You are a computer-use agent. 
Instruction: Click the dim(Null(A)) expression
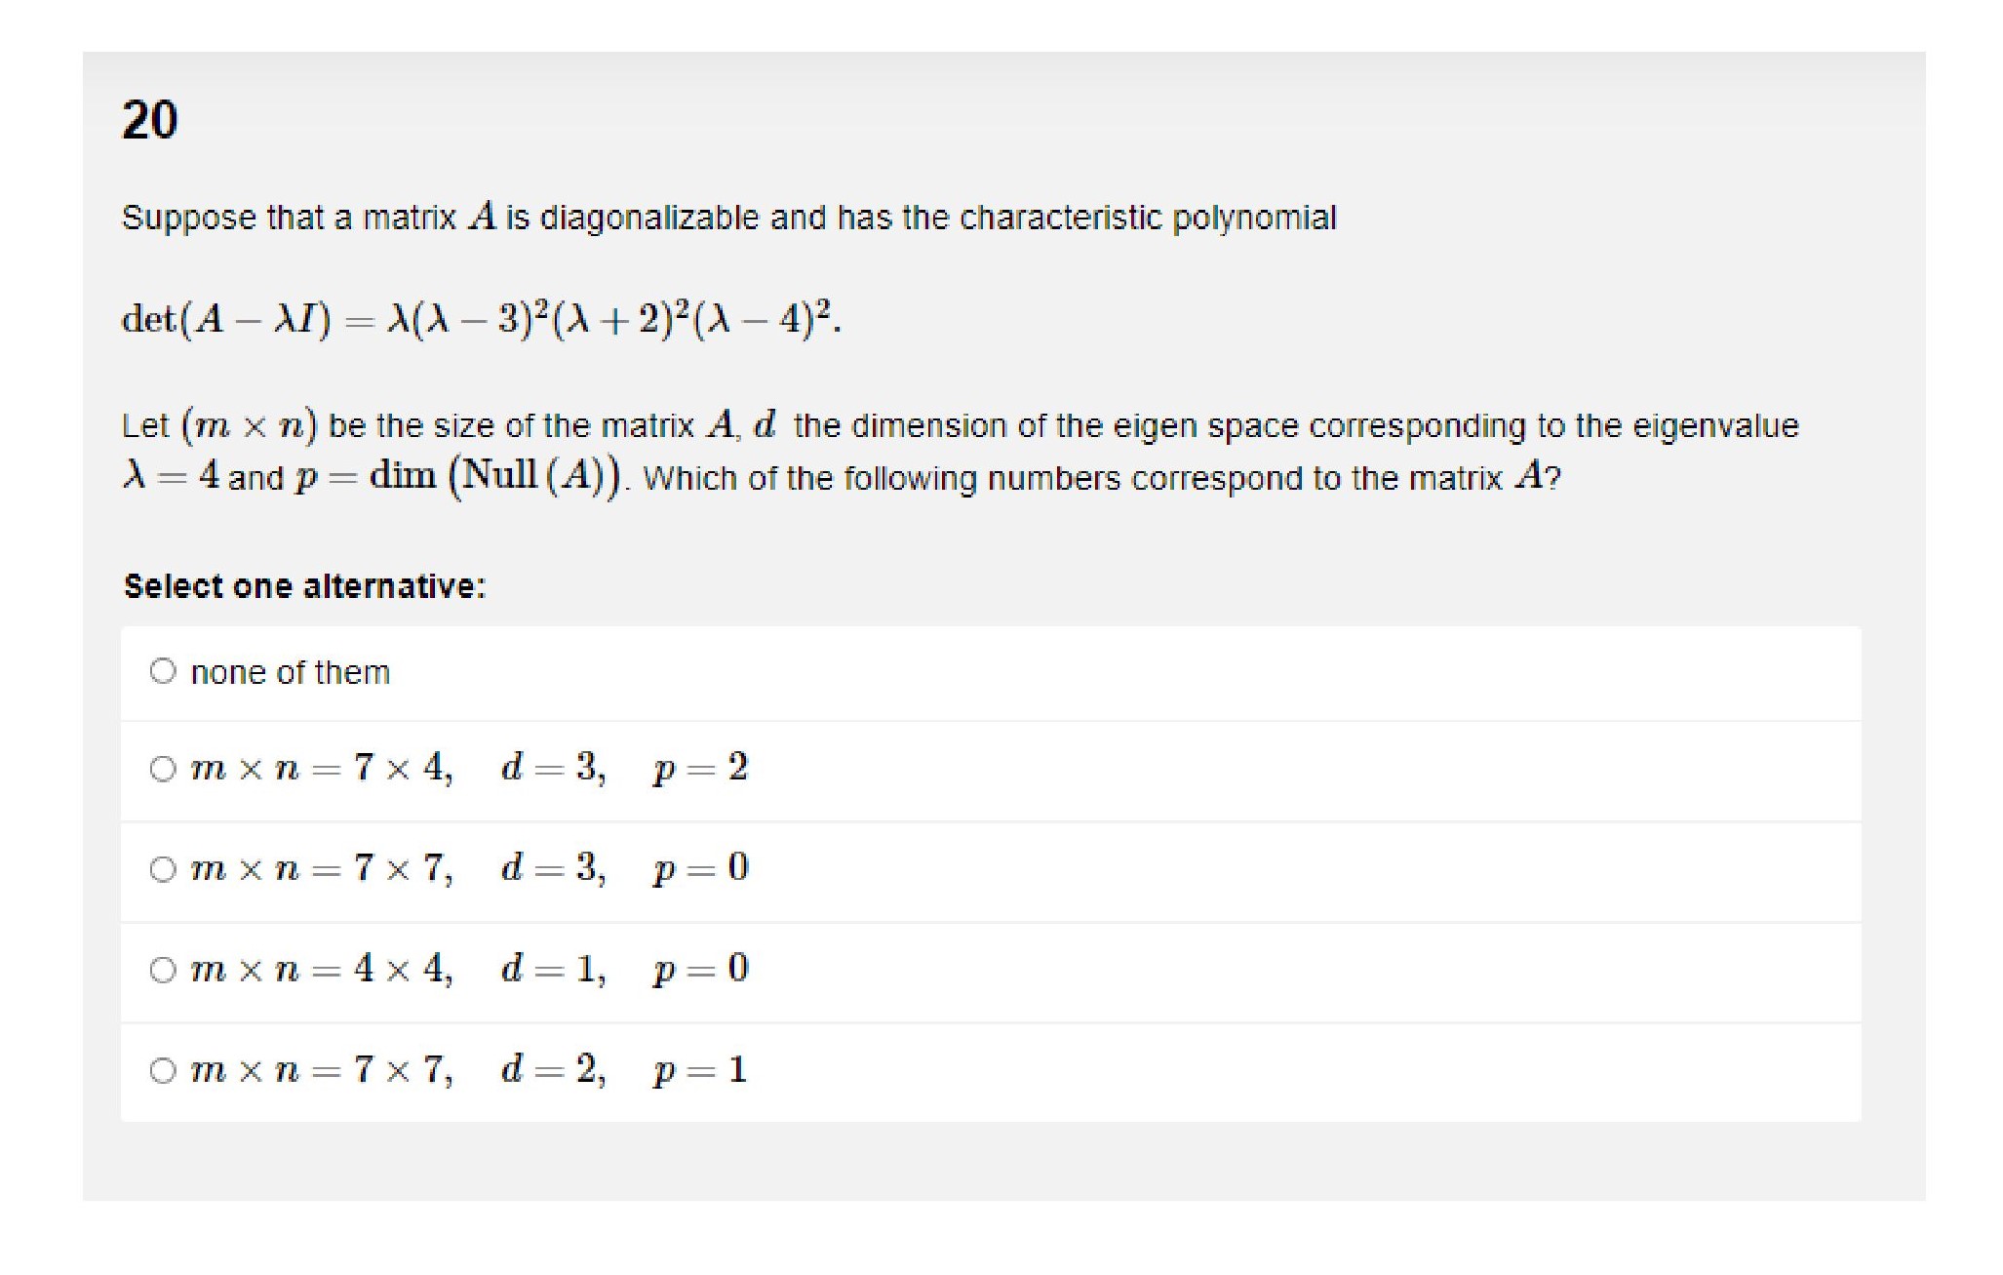[x=494, y=477]
